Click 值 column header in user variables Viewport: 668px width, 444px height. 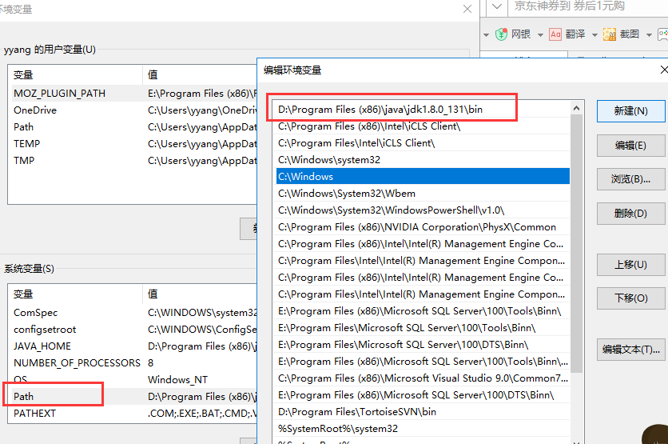point(200,75)
